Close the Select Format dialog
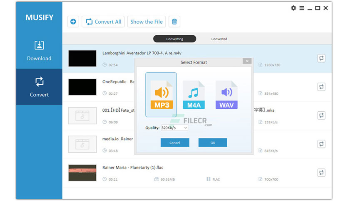Screen dimensions: 348x201 pos(247,61)
